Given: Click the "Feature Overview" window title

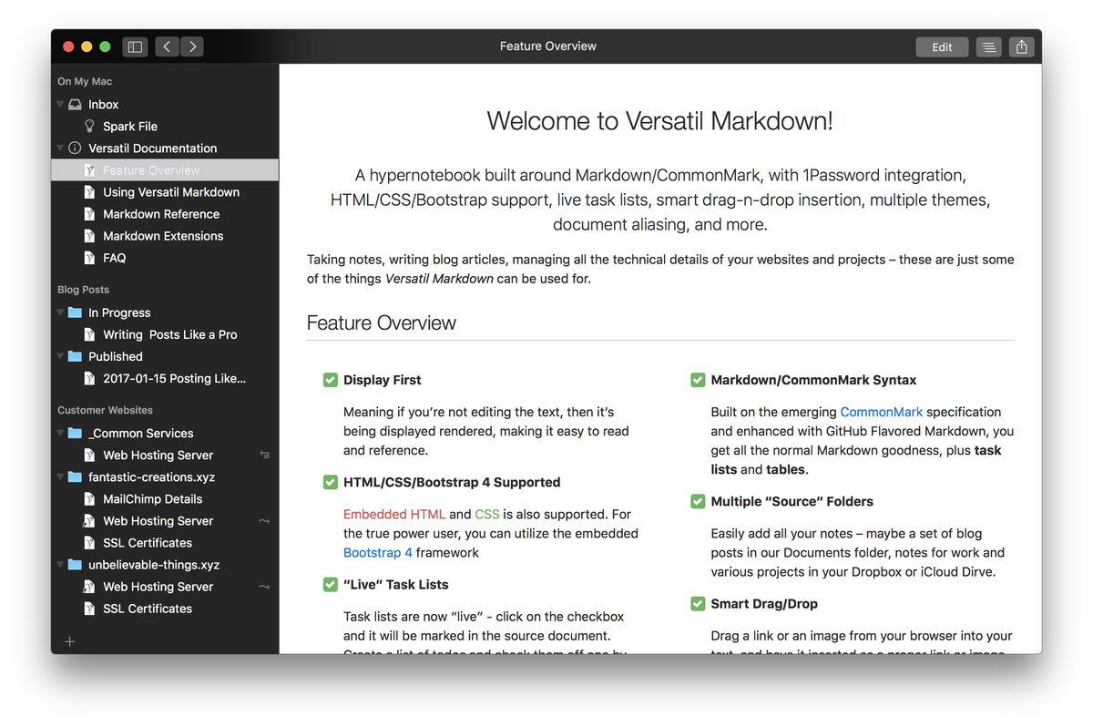Looking at the screenshot, I should [x=548, y=46].
